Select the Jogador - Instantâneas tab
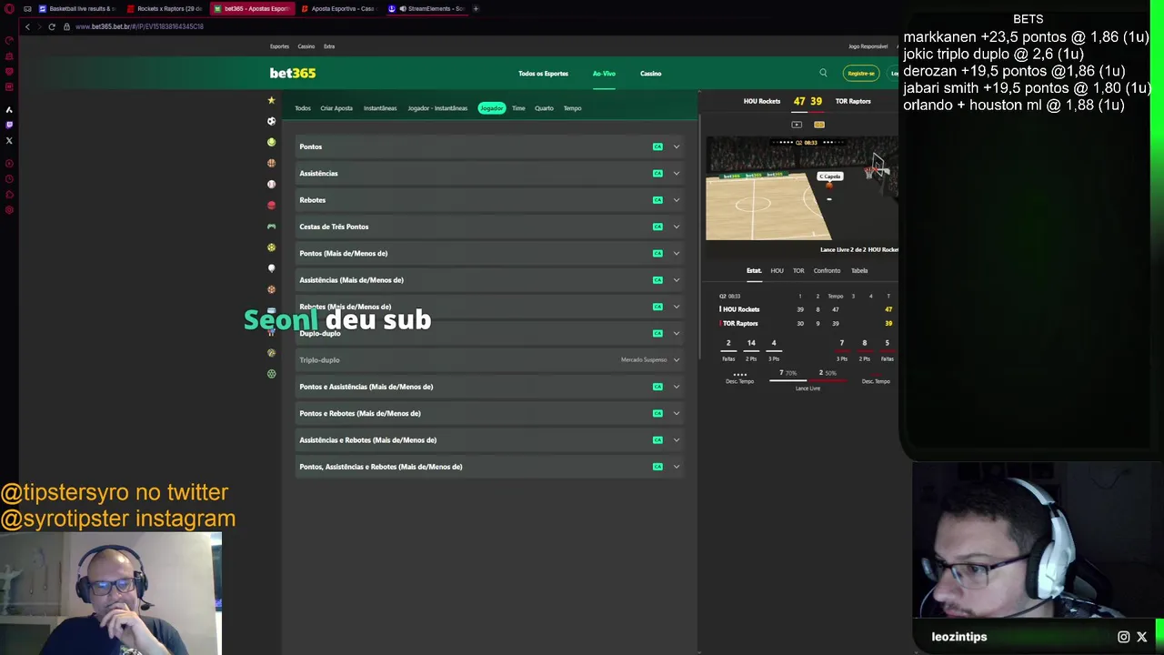1164x655 pixels. coord(437,108)
